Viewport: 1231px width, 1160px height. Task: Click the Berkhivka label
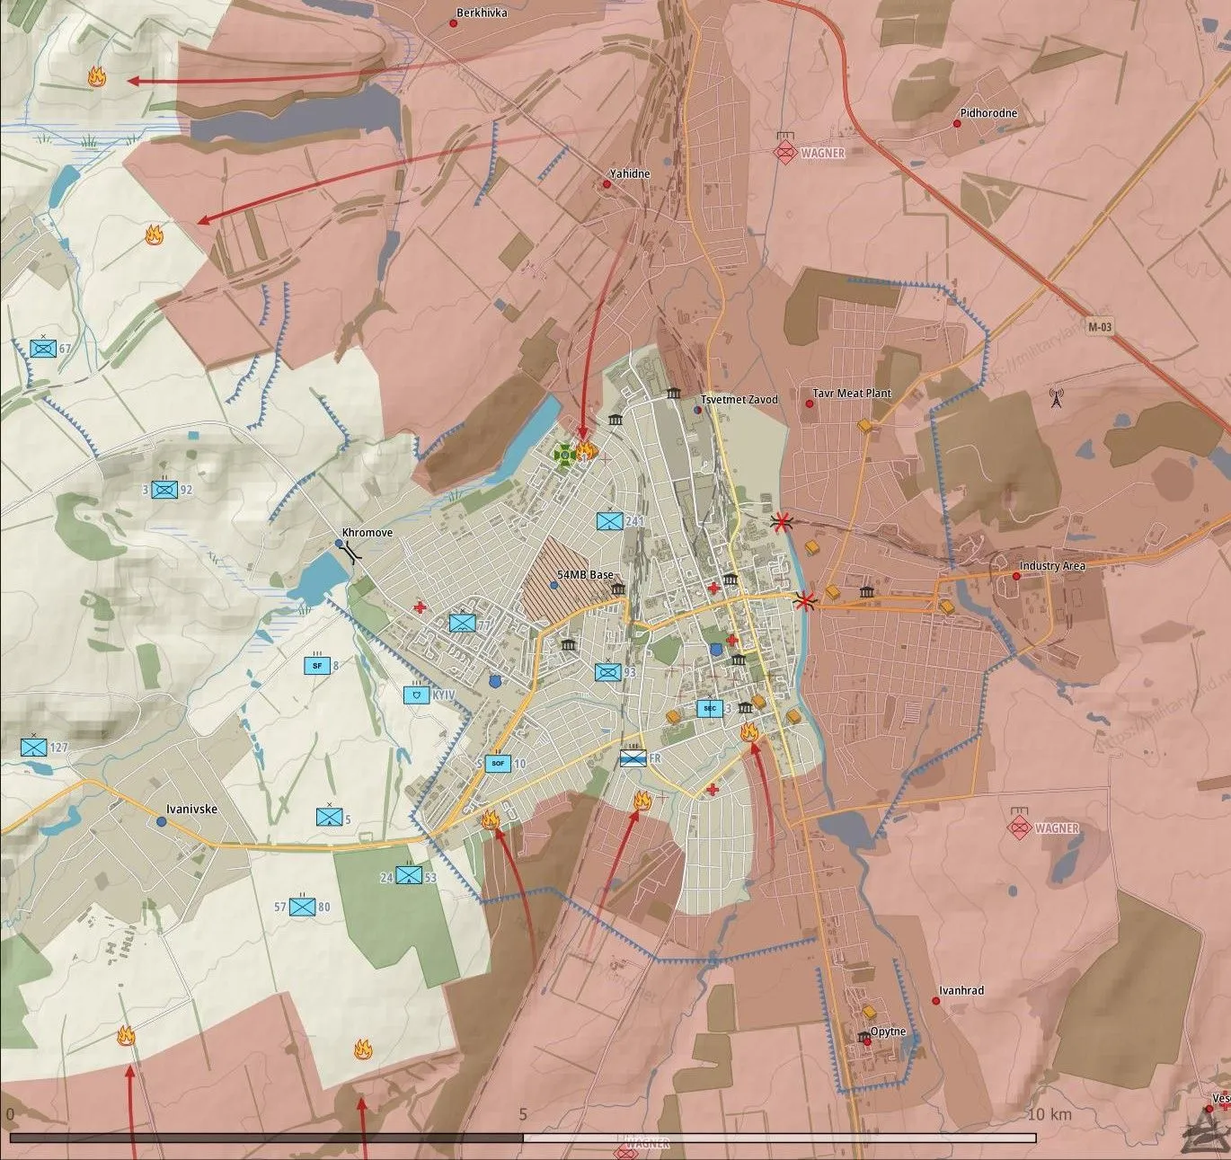click(482, 13)
